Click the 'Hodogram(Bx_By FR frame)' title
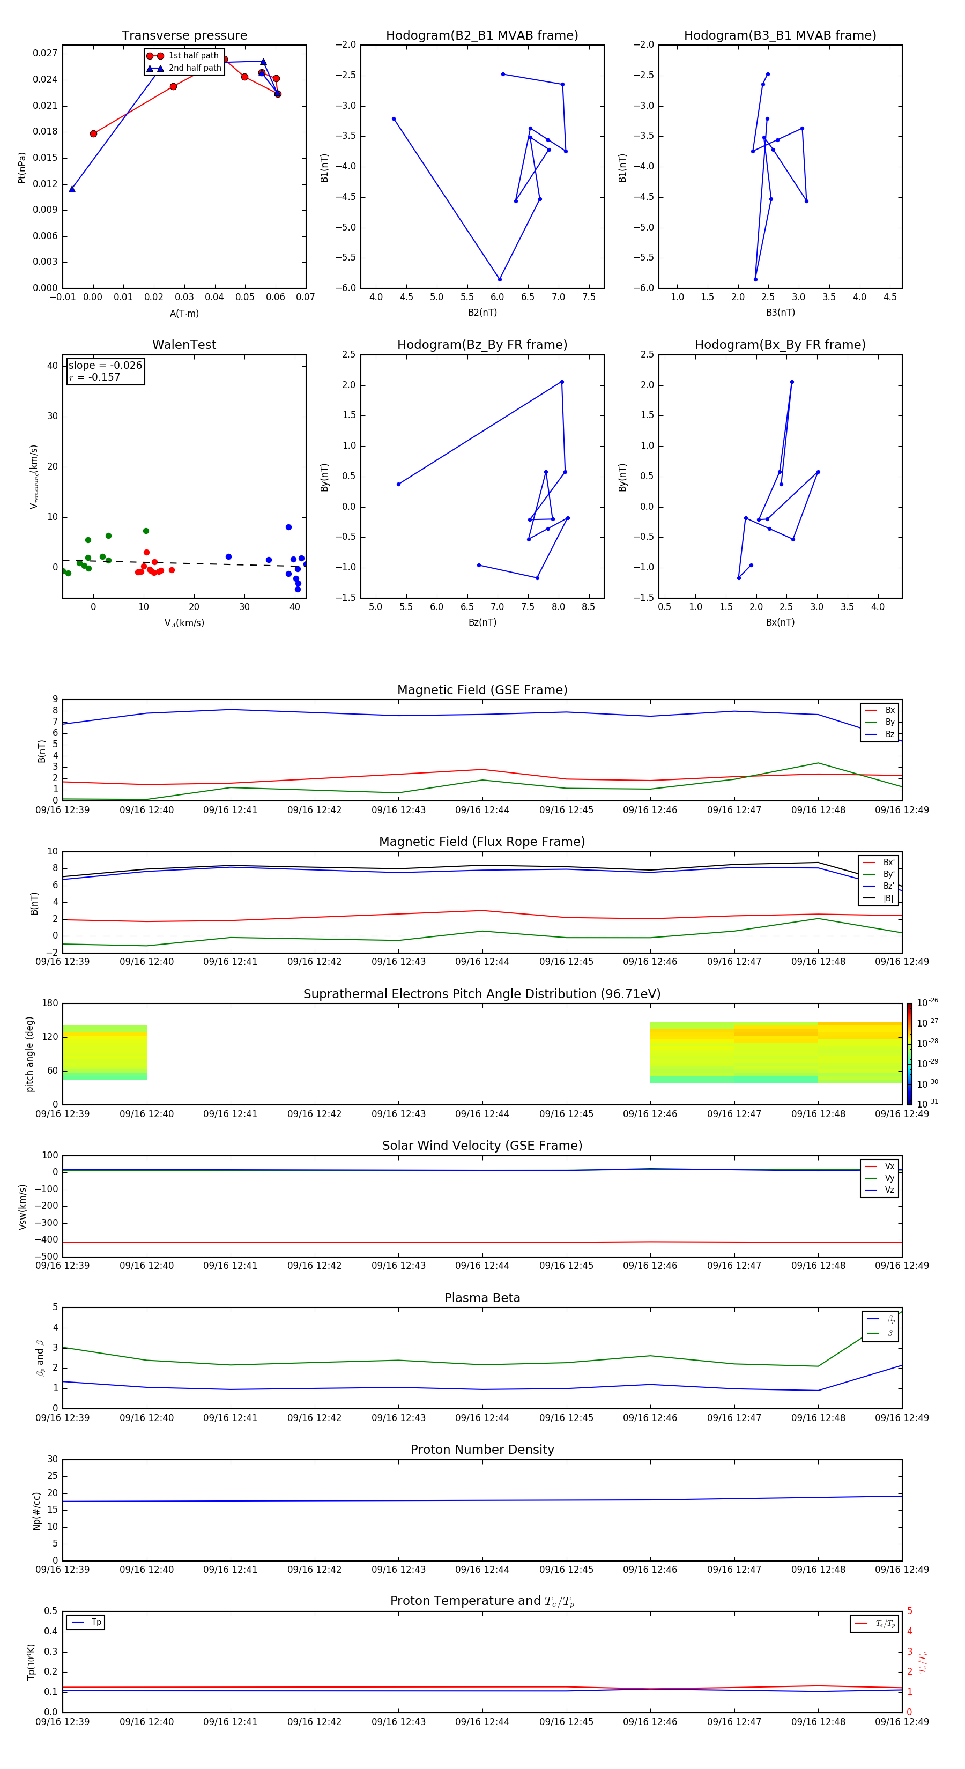 click(780, 345)
